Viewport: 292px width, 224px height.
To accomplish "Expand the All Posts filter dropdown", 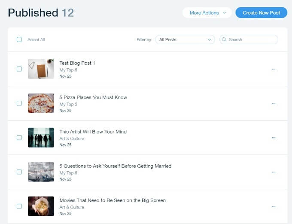I will point(185,39).
